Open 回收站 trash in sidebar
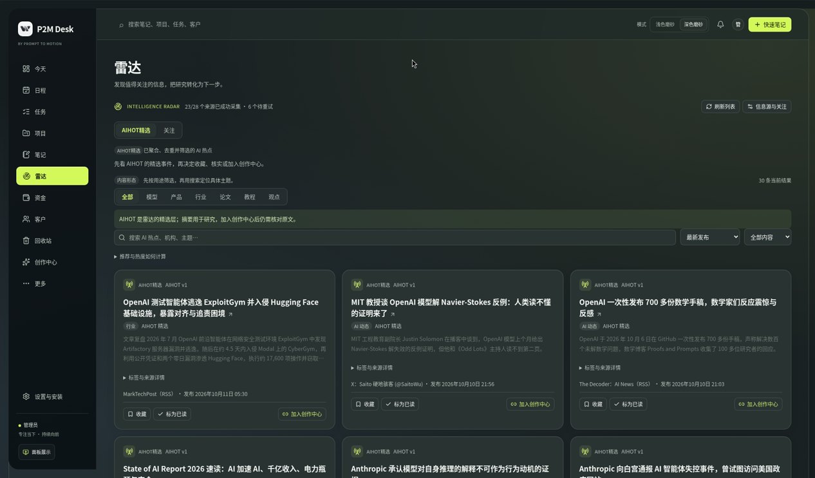The height and width of the screenshot is (478, 815). pyautogui.click(x=52, y=240)
